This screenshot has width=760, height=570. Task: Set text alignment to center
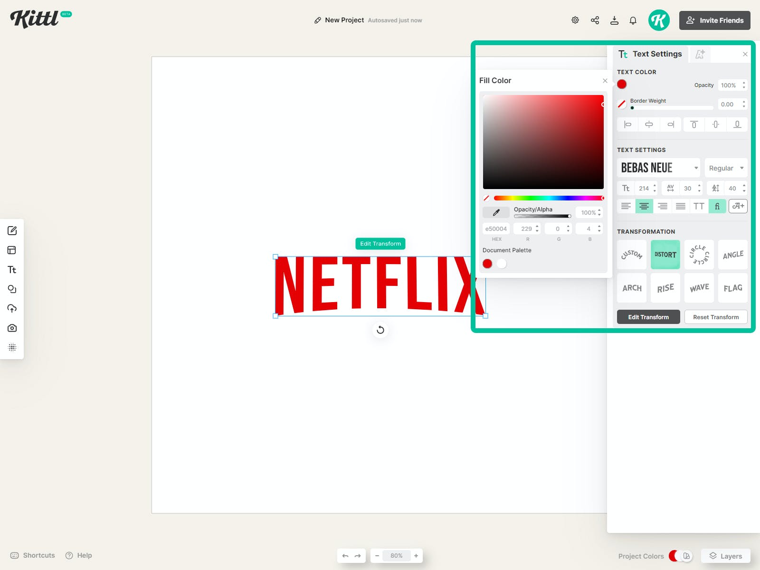(644, 206)
